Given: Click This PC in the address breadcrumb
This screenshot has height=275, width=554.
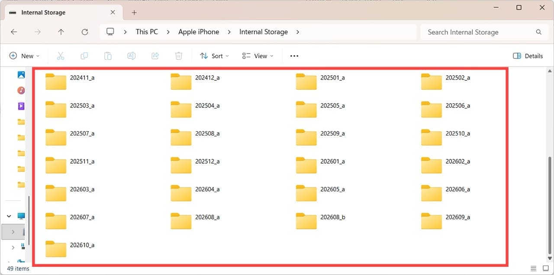Looking at the screenshot, I should 147,32.
